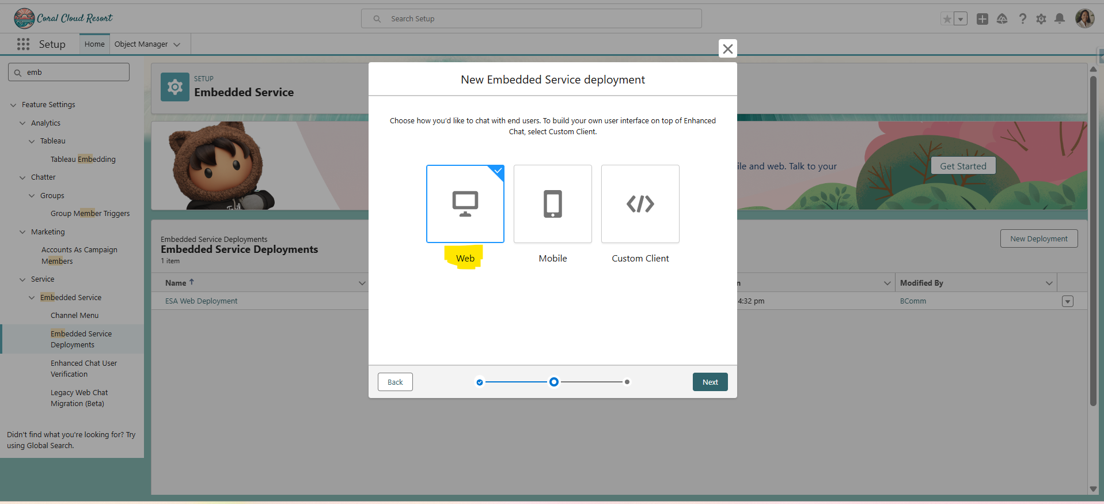
Task: Click the Trailhead guidance cloud icon
Action: tap(1002, 19)
